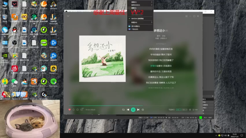Screen dimensions: 246x138
Task: Open the volume speaker icon
Action: point(143,110)
